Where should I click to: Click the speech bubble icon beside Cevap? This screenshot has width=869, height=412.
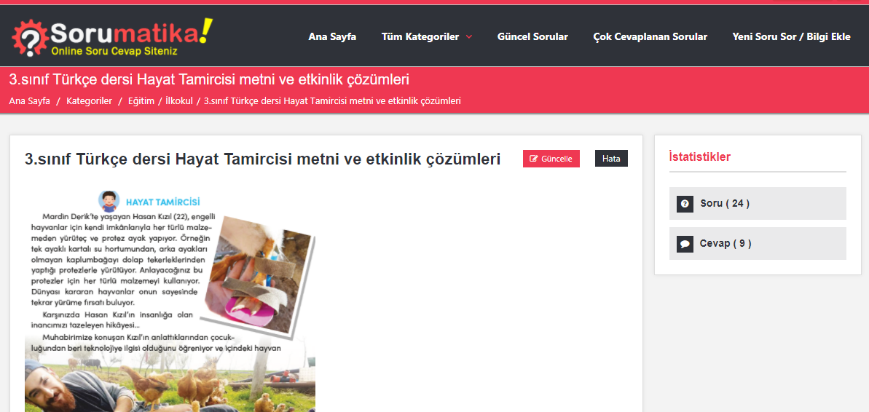pos(685,244)
